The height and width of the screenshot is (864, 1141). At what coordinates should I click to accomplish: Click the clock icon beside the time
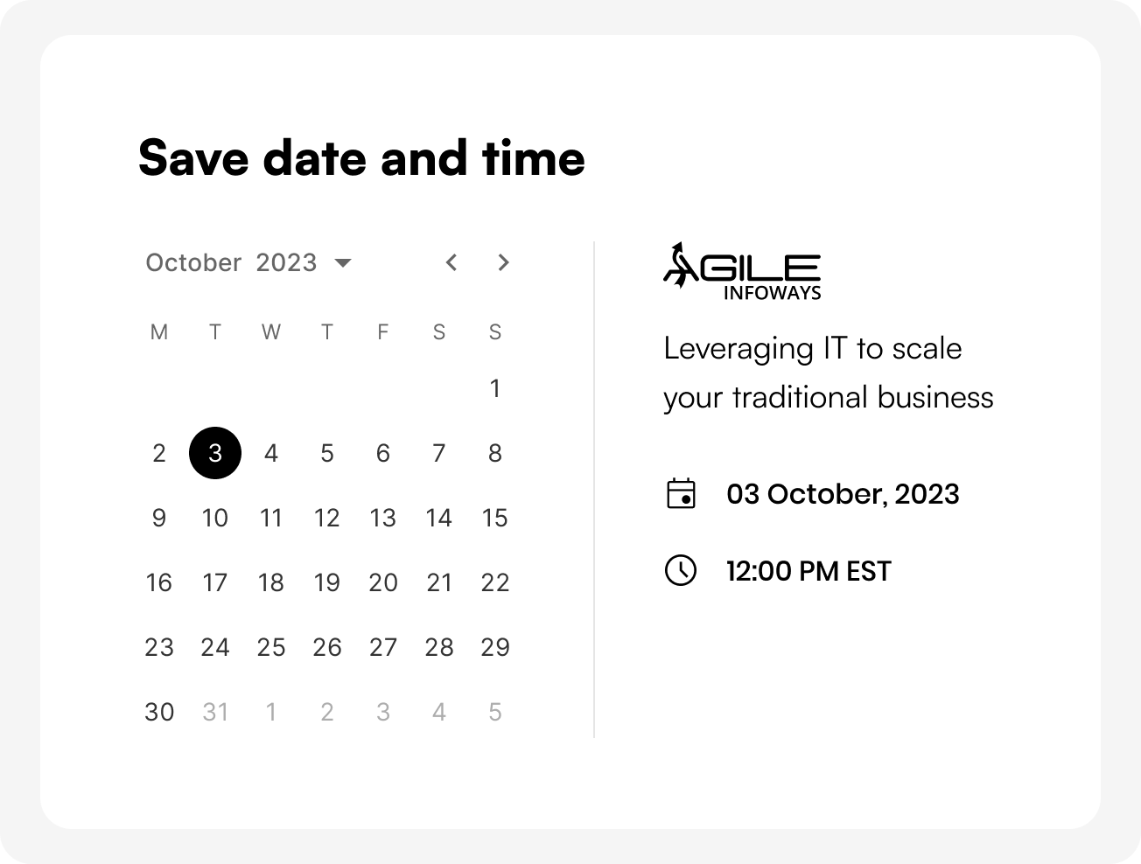[681, 570]
